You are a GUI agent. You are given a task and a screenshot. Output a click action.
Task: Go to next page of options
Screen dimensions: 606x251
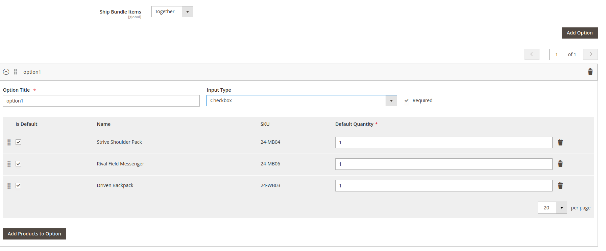coord(590,54)
